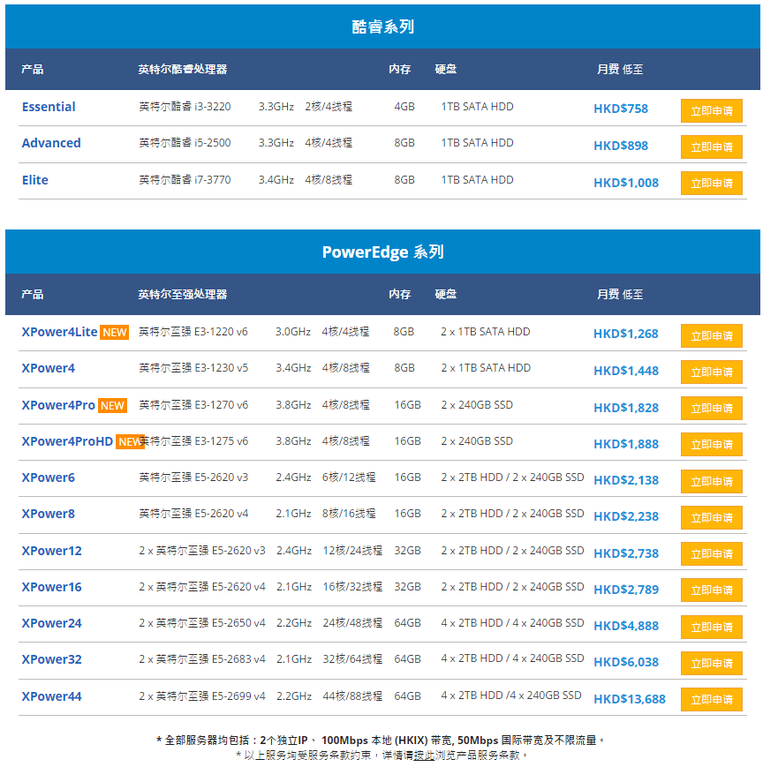
Task: Open the Elite product name link
Action: coord(35,180)
